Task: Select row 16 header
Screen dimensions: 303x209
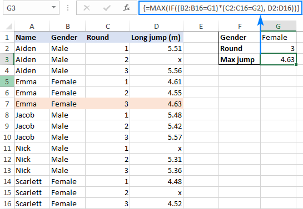Action: point(7,203)
